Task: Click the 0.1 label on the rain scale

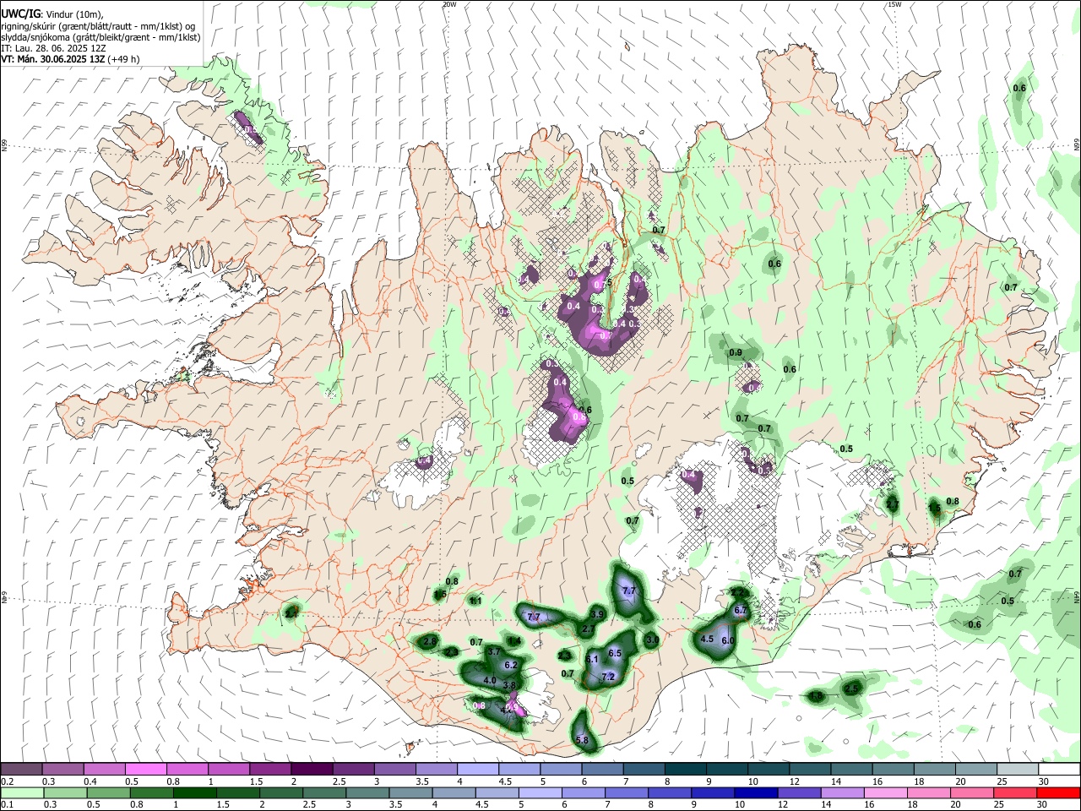Action: point(8,805)
